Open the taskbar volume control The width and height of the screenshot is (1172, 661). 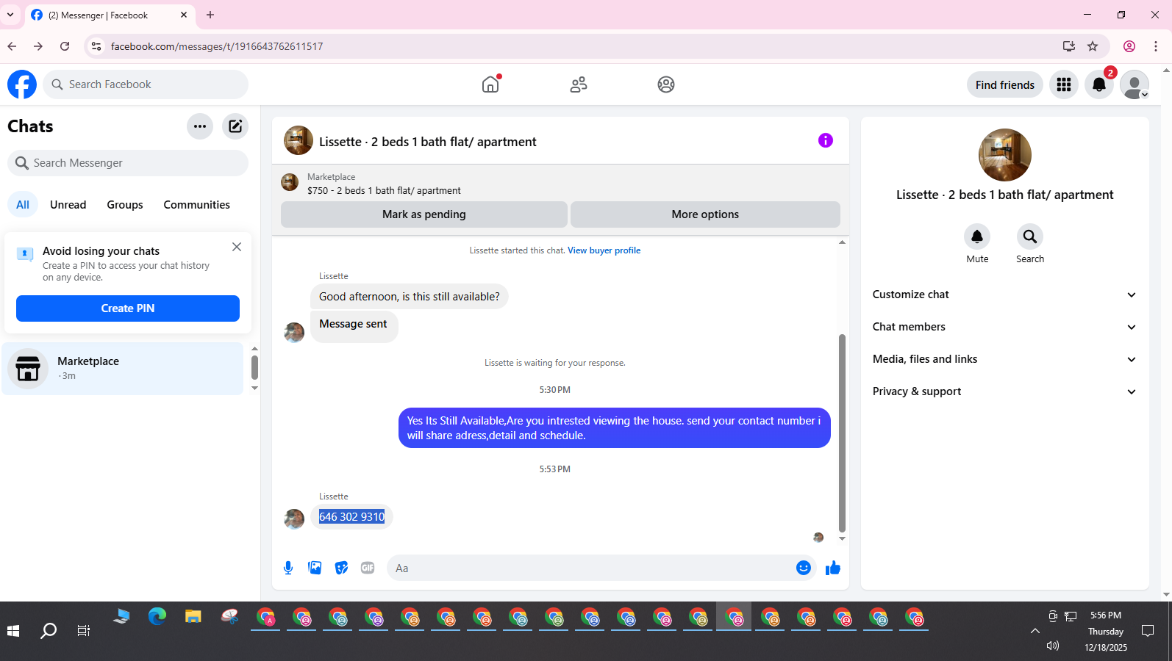pyautogui.click(x=1053, y=646)
